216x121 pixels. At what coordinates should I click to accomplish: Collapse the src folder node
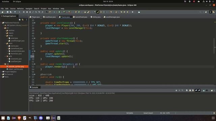pyautogui.click(x=3, y=28)
